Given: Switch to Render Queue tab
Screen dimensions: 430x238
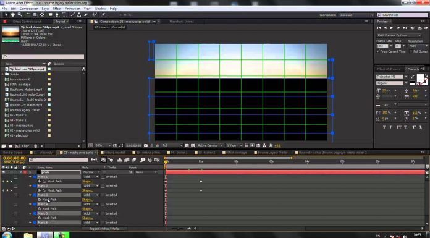Looking at the screenshot, I should [x=12, y=152].
